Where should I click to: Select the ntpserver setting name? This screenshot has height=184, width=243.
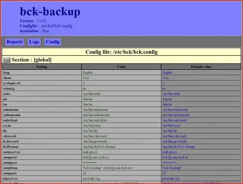click(10, 179)
